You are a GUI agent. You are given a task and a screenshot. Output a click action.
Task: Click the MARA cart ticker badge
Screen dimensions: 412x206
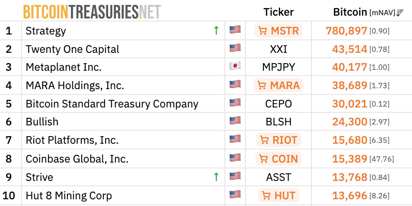pyautogui.click(x=278, y=86)
